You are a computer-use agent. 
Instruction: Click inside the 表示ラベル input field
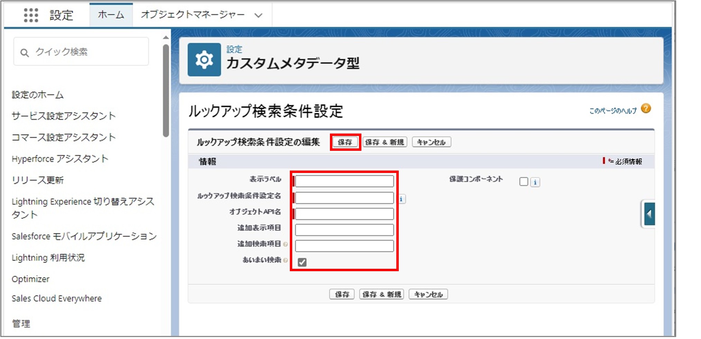344,181
